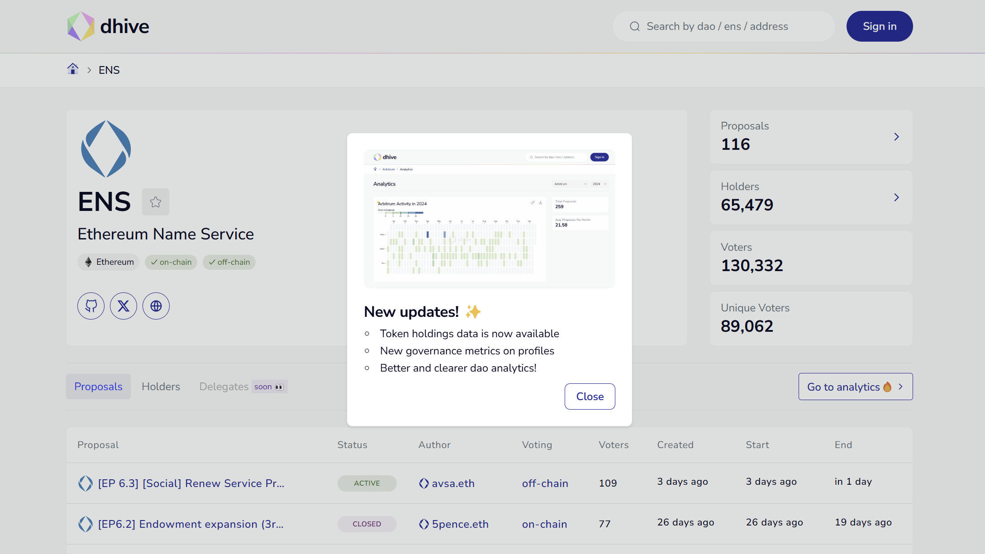Click the analytics preview thumbnail in the popup

coord(490,219)
